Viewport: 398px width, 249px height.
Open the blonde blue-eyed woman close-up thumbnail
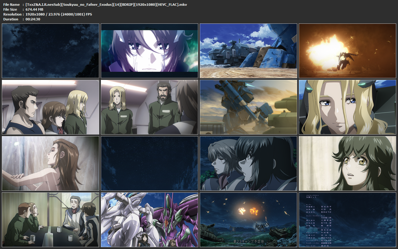coord(348,107)
